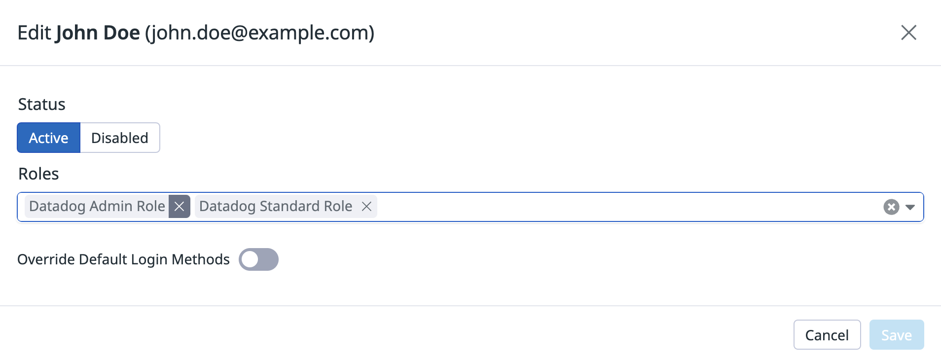This screenshot has height=363, width=941.
Task: Toggle Override Default Login Methods switch
Action: 258,259
